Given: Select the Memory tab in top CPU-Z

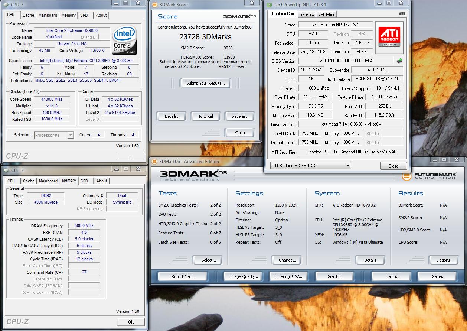Looking at the screenshot, I should [69, 15].
